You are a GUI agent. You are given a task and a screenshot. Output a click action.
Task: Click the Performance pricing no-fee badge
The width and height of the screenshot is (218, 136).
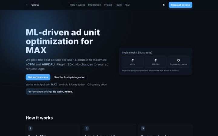click(x=50, y=92)
